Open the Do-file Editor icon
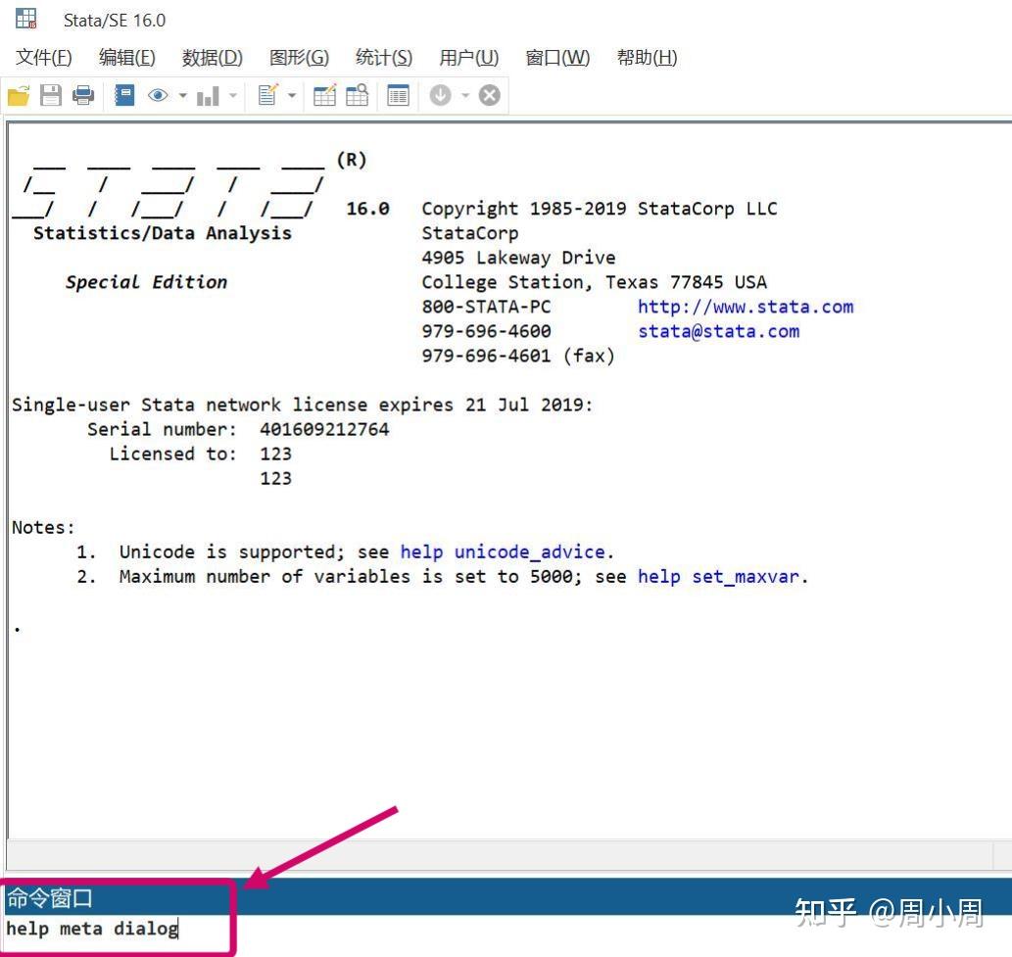This screenshot has width=1012, height=957. 267,96
